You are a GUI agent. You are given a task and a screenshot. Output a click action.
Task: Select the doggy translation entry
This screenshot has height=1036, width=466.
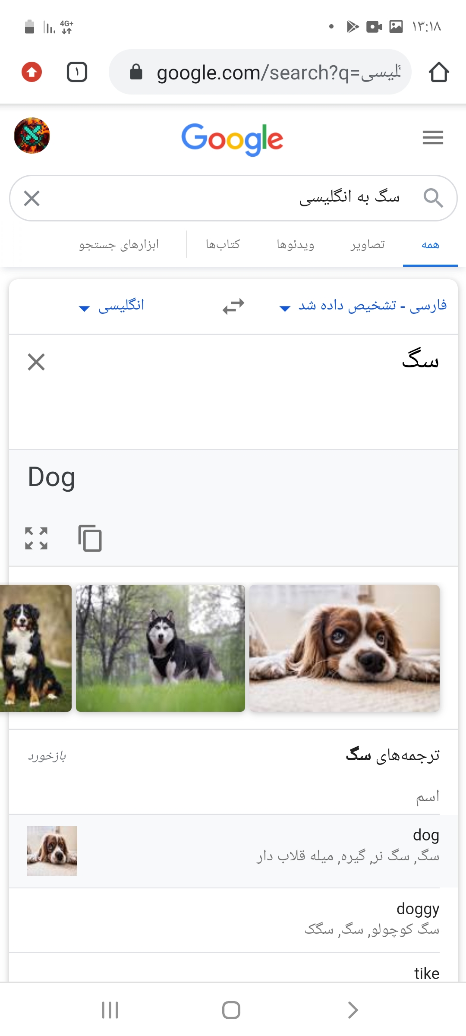click(x=233, y=920)
